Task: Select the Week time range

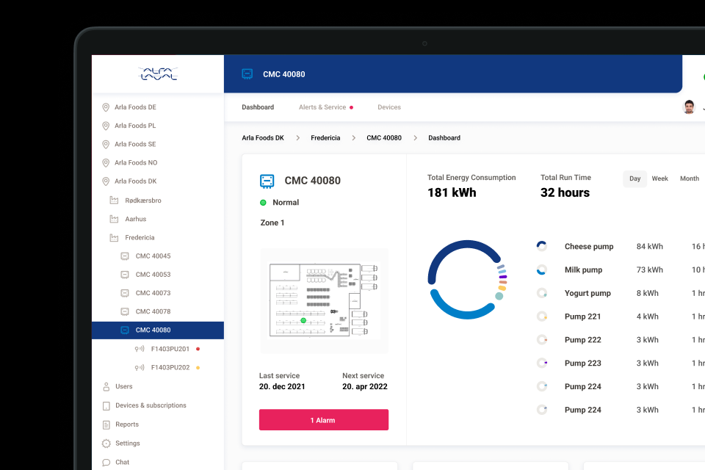Action: 659,178
